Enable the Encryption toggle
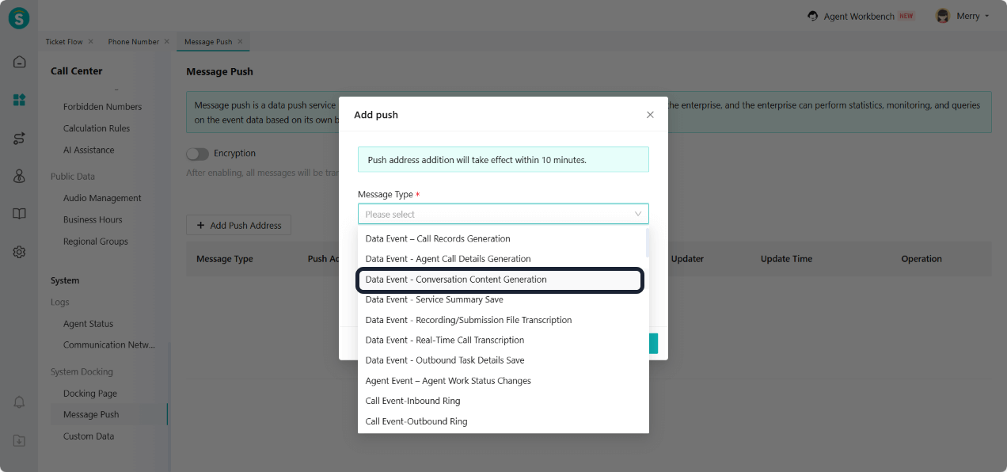 pyautogui.click(x=197, y=154)
